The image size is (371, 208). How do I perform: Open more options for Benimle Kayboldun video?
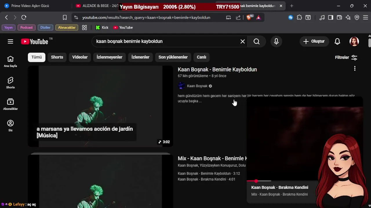355,68
